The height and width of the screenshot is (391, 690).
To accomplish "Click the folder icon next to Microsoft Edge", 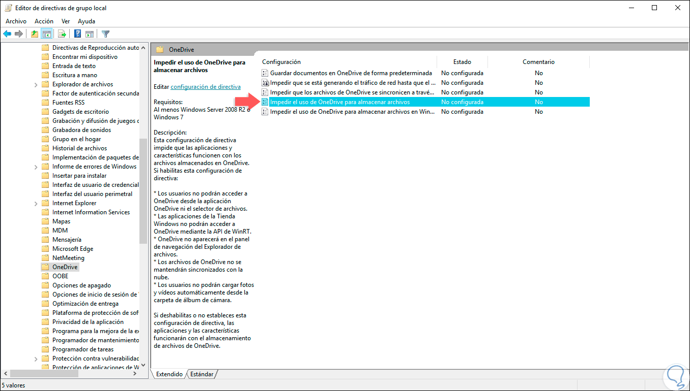I will (x=45, y=249).
